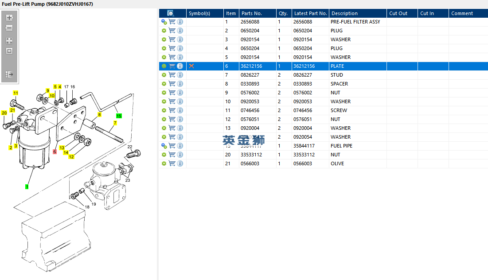Add PRE-FUEL FILTER ASSY to cart

[x=172, y=22]
